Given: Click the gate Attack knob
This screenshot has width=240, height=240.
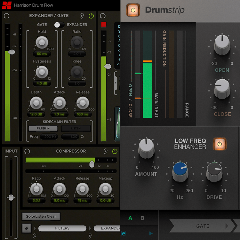Looking at the screenshot, I should point(60,103).
